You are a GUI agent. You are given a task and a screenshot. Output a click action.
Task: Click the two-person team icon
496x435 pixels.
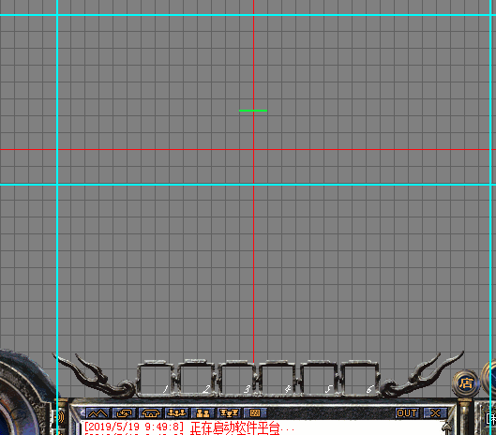click(x=203, y=413)
